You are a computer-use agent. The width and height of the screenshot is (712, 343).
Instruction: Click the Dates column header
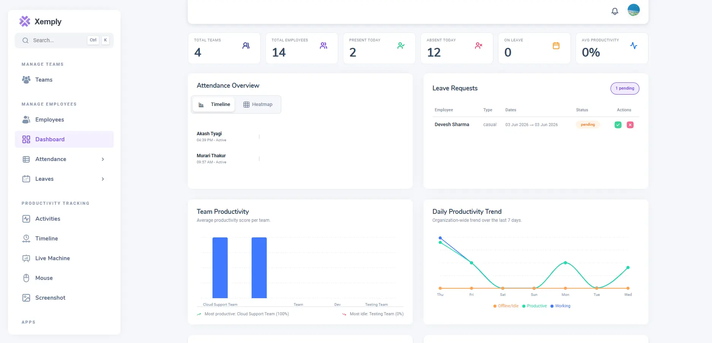click(x=511, y=110)
